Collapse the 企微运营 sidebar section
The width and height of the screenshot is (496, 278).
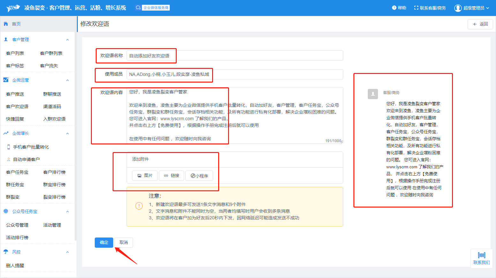(x=67, y=80)
